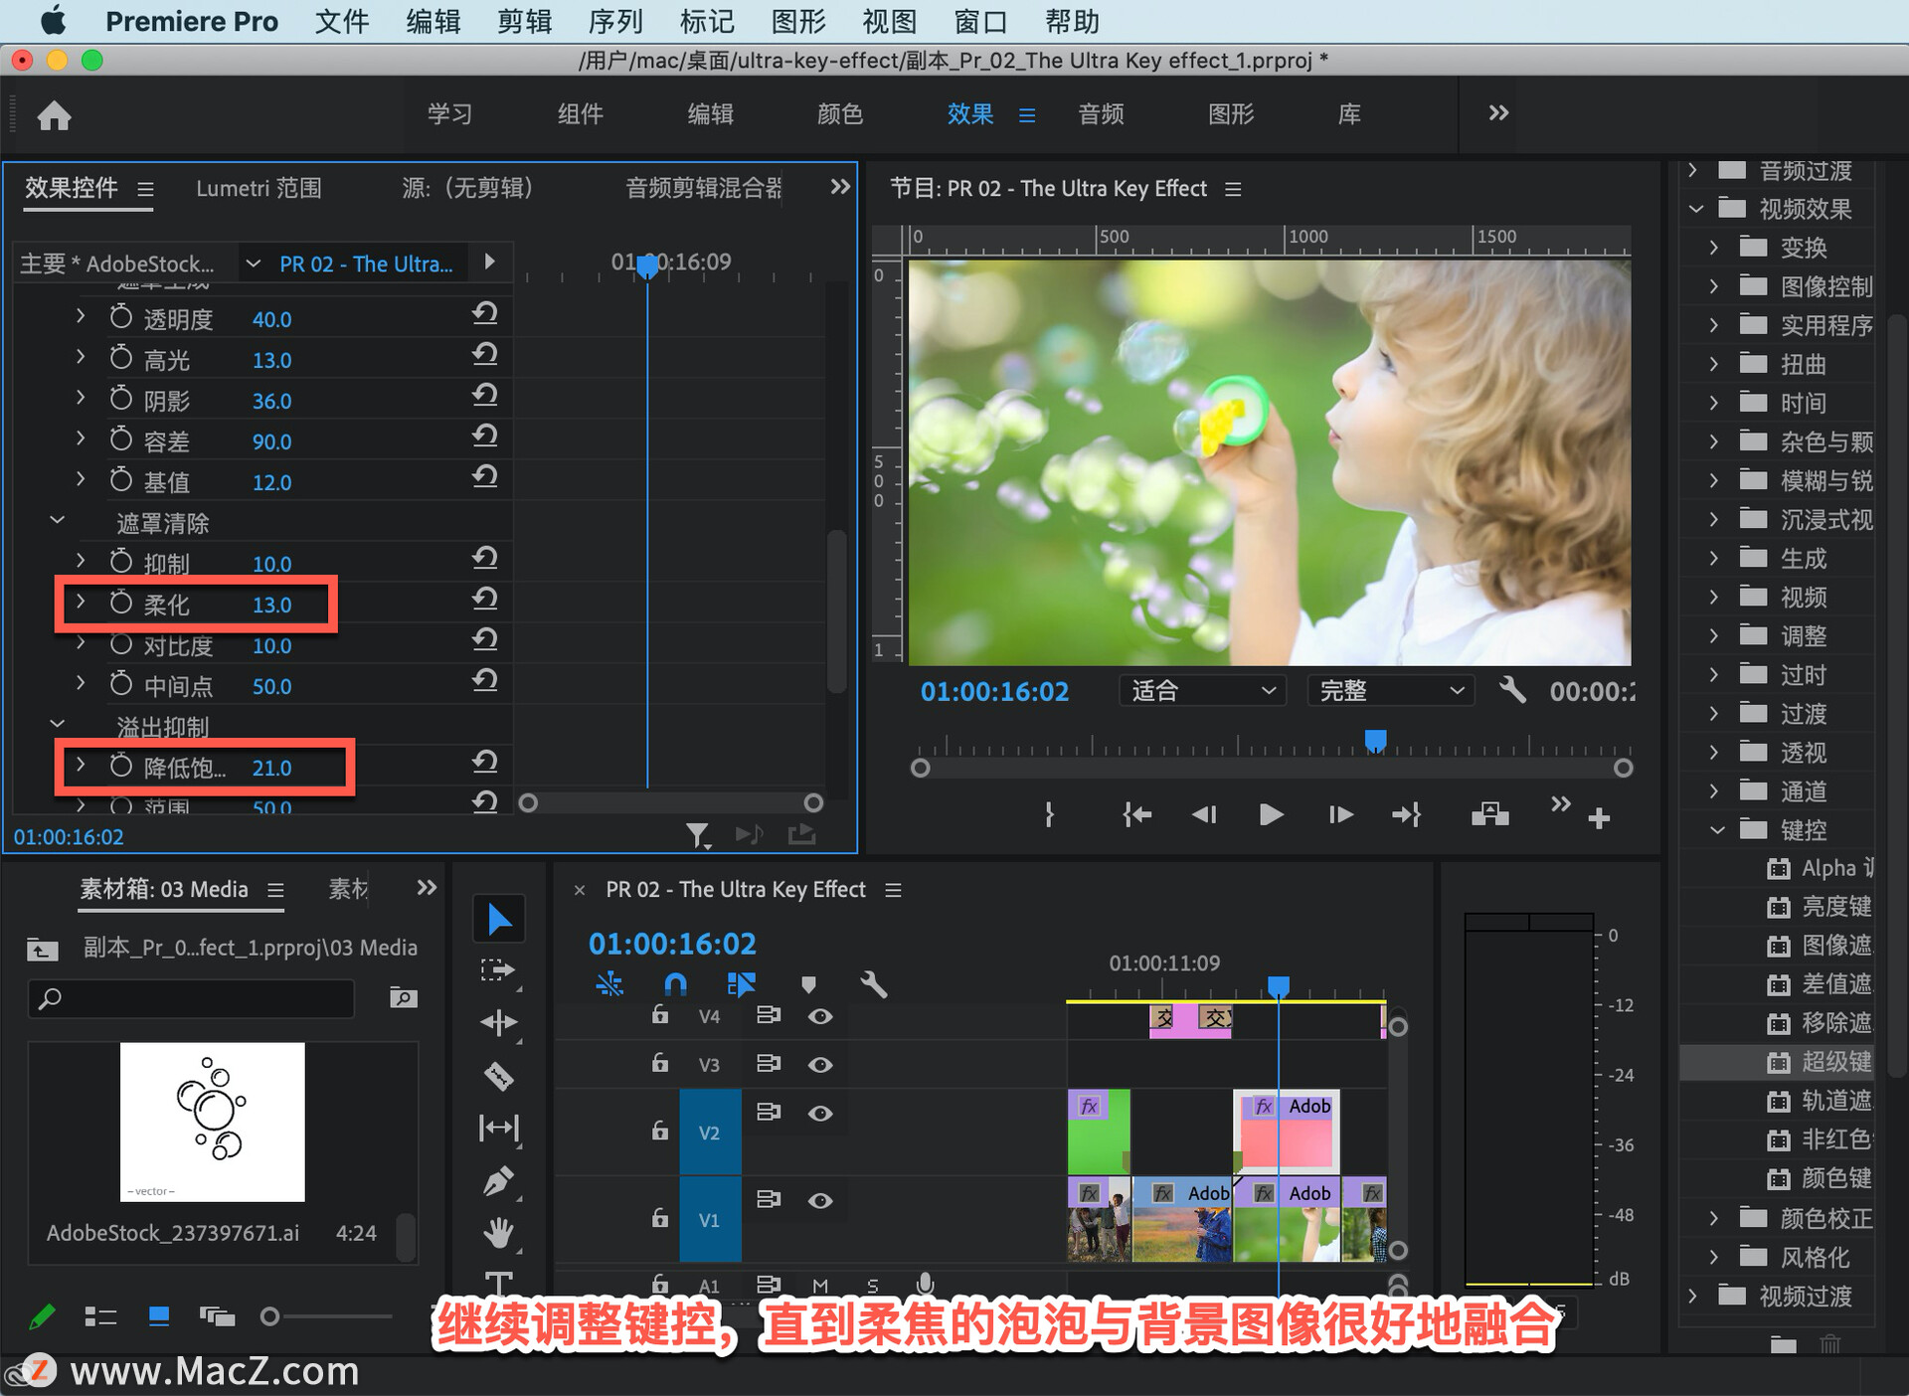1909x1396 pixels.
Task: Open the 文件 menu
Action: point(341,21)
